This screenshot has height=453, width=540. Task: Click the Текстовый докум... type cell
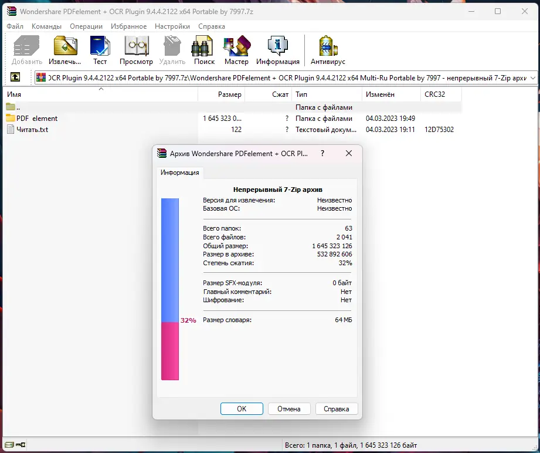point(326,130)
